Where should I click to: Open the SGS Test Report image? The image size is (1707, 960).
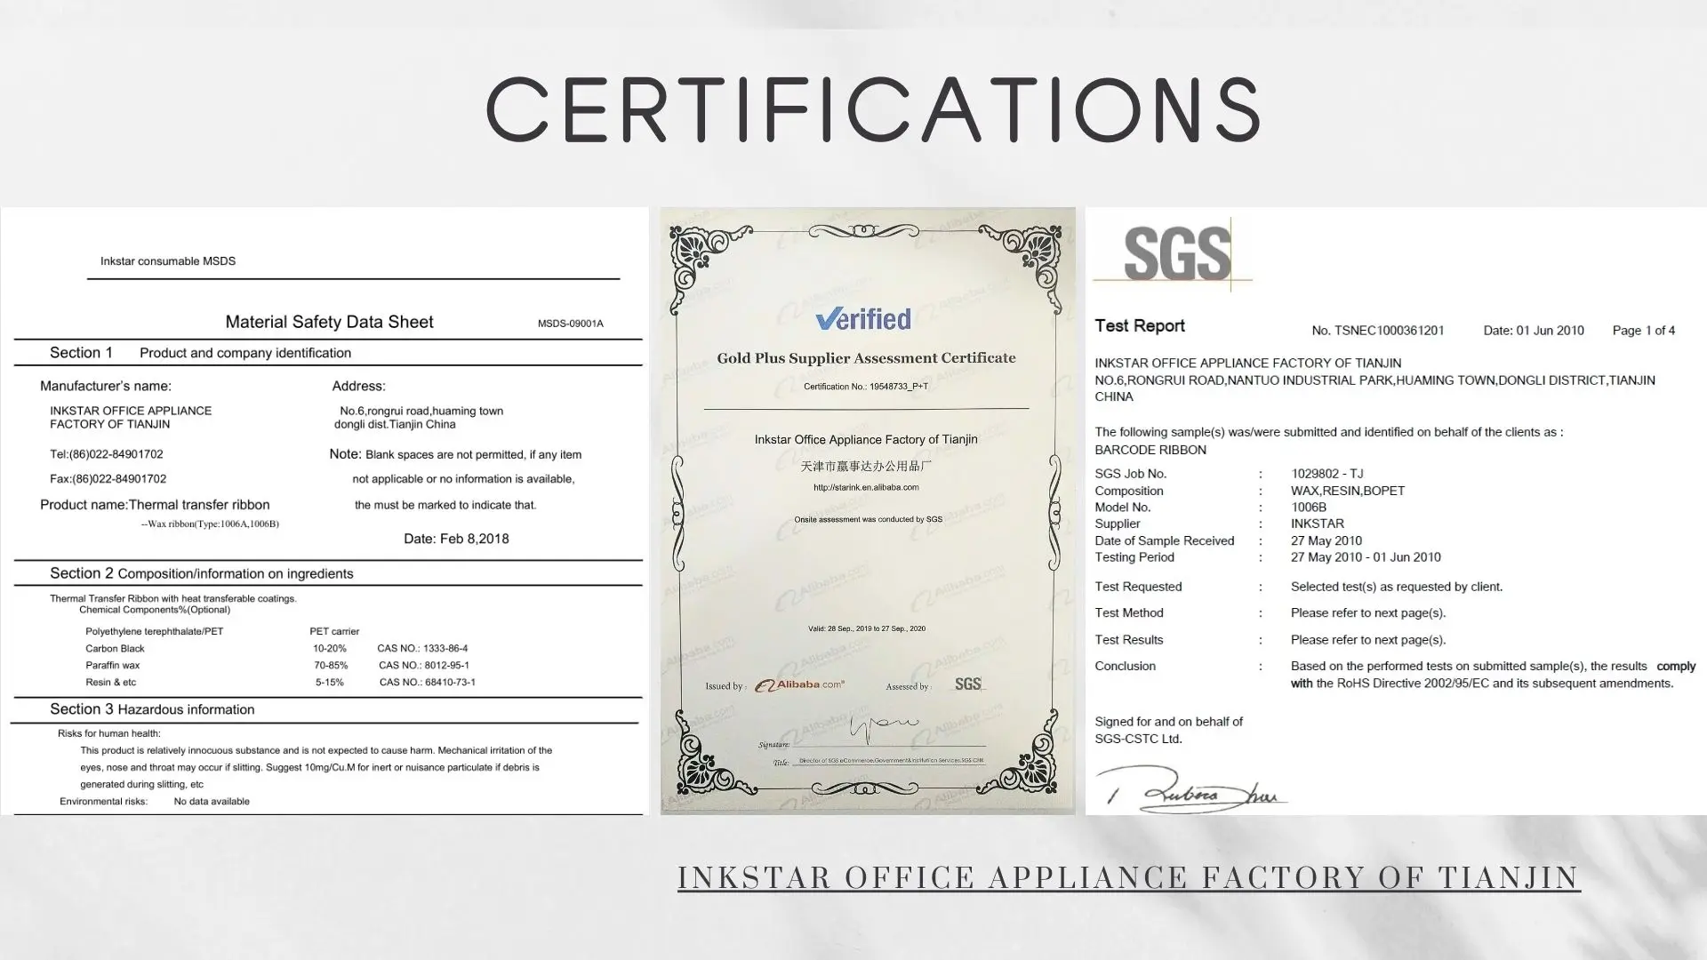click(1395, 511)
